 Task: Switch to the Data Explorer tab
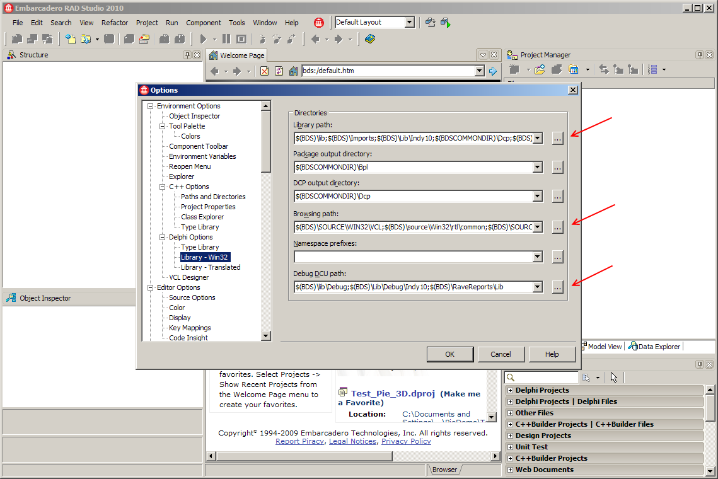coord(654,347)
